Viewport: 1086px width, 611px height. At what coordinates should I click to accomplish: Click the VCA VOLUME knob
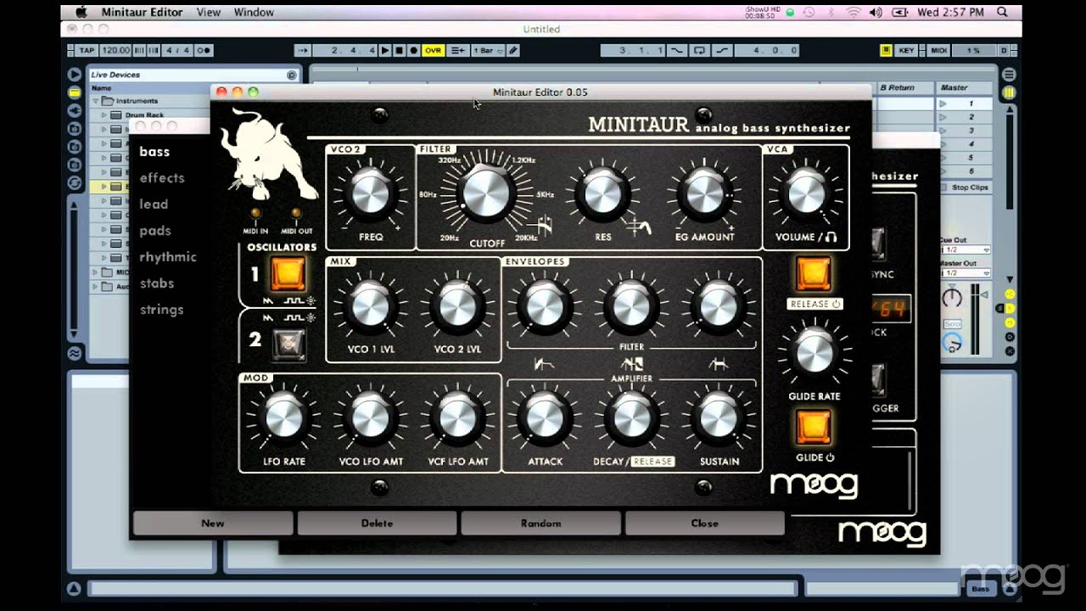coord(806,193)
